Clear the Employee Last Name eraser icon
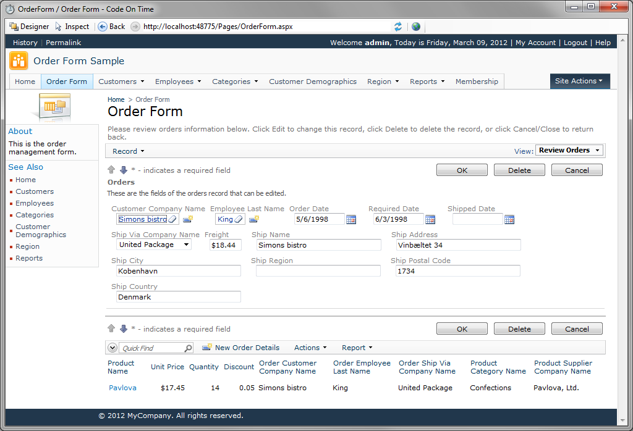This screenshot has height=431, width=633. (x=239, y=219)
